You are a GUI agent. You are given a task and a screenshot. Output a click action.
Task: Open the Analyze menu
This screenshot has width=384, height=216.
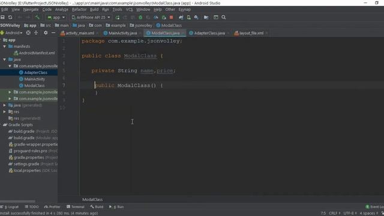pyautogui.click(x=61, y=10)
